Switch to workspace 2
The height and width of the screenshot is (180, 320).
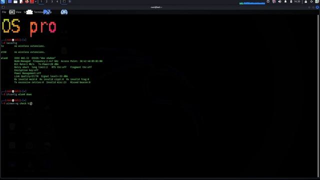(46, 1)
